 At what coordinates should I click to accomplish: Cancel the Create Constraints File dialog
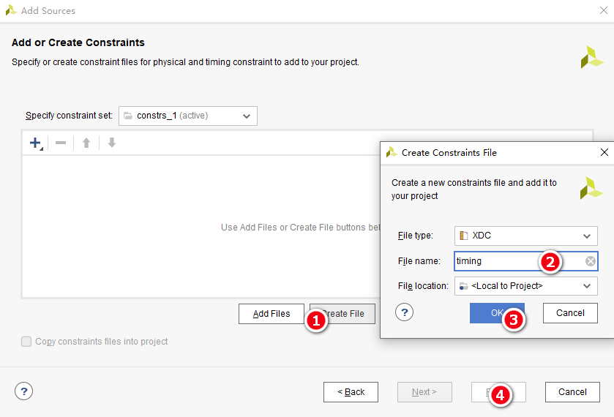pyautogui.click(x=570, y=313)
